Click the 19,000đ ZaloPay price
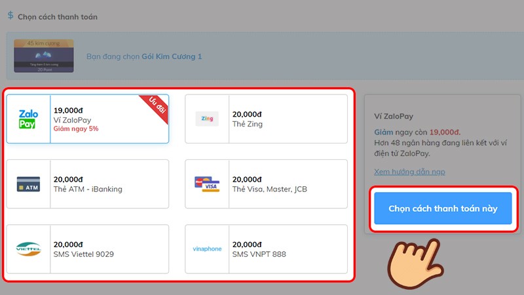The height and width of the screenshot is (295, 524). 68,110
